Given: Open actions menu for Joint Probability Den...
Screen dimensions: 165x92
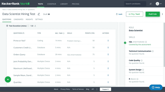Looking at the screenshot, I should pos(108,61).
